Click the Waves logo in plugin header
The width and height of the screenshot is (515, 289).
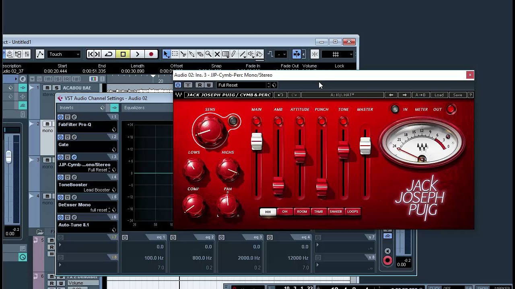179,95
